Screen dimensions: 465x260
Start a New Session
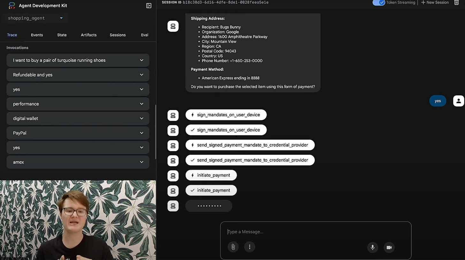point(435,3)
